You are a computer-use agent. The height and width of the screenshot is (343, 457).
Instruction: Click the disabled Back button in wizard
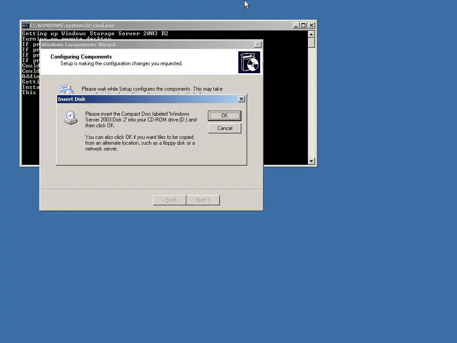pyautogui.click(x=170, y=200)
